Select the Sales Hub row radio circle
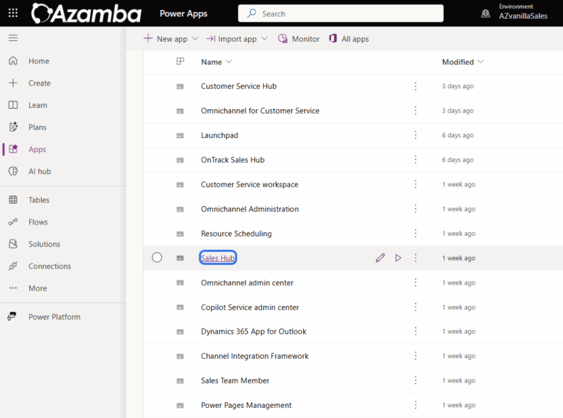Viewport: 563px width, 418px height. 157,258
